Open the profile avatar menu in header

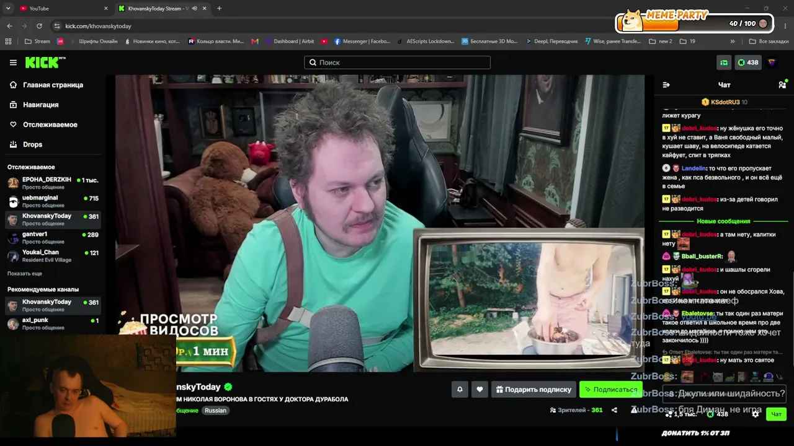(x=772, y=63)
